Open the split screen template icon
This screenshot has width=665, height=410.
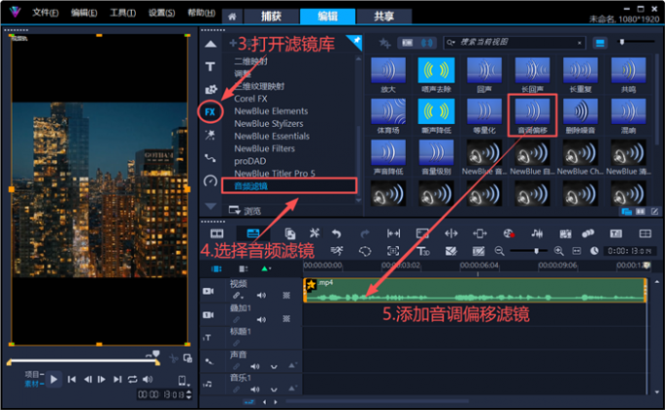[645, 233]
